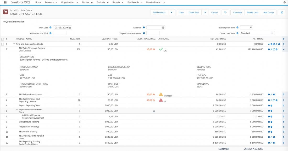The width and height of the screenshot is (288, 151).
Task: Click the quantity 350 cell
Action: point(79,49)
